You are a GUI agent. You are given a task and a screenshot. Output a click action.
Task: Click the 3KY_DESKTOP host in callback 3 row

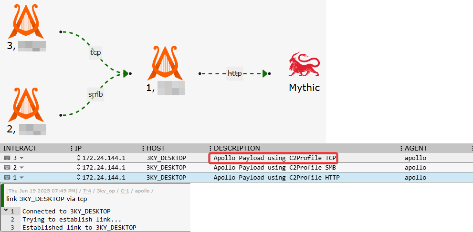pyautogui.click(x=166, y=158)
